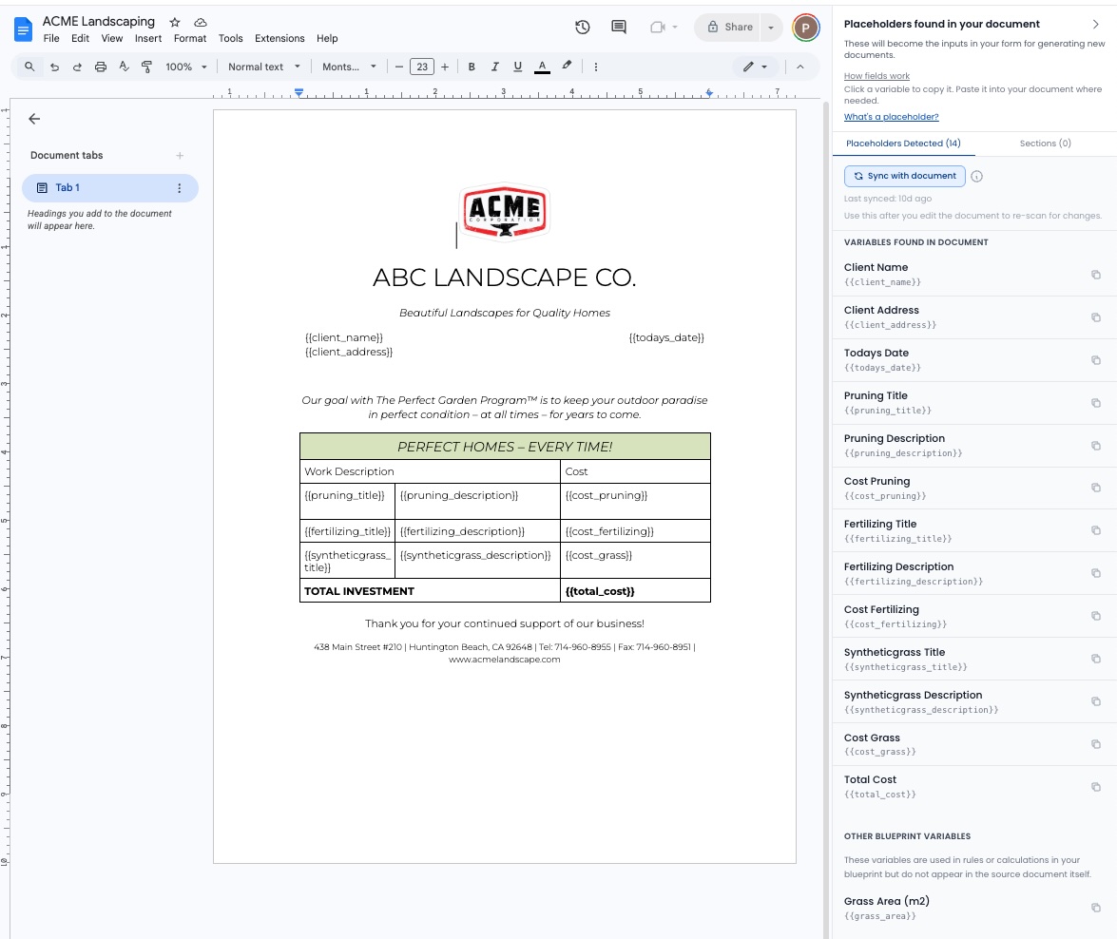Open the Extensions menu
Screen dimensions: 1117x939
coord(279,38)
